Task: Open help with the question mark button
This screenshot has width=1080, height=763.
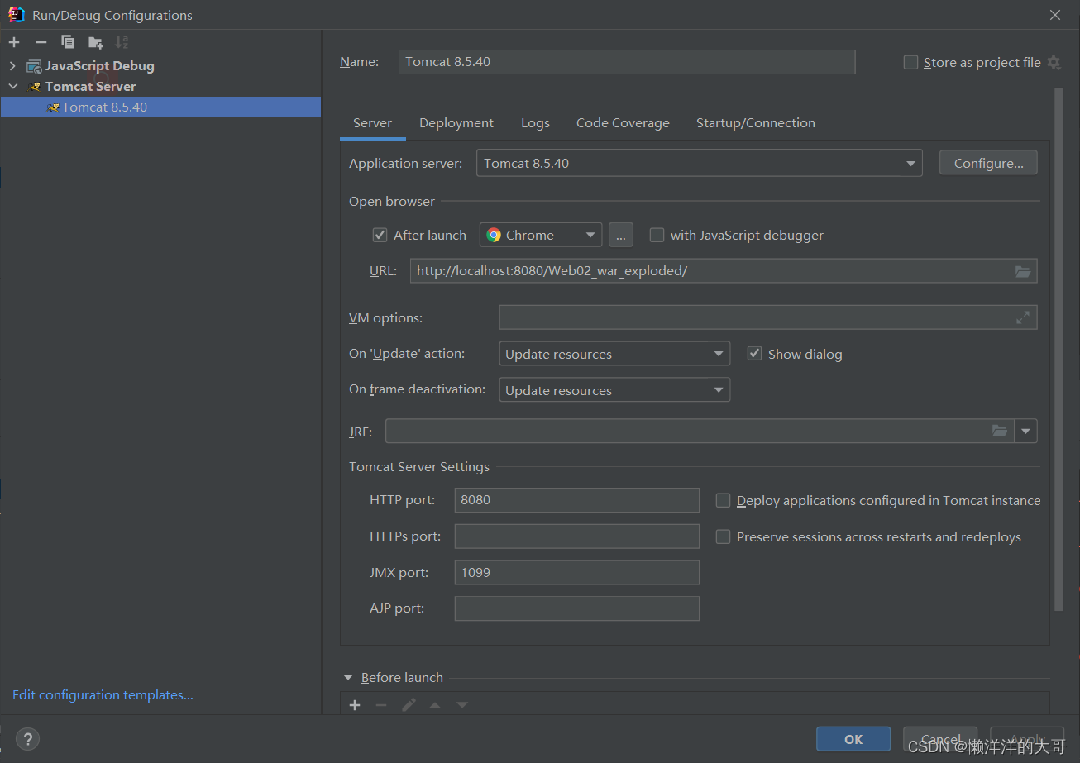Action: pos(27,739)
